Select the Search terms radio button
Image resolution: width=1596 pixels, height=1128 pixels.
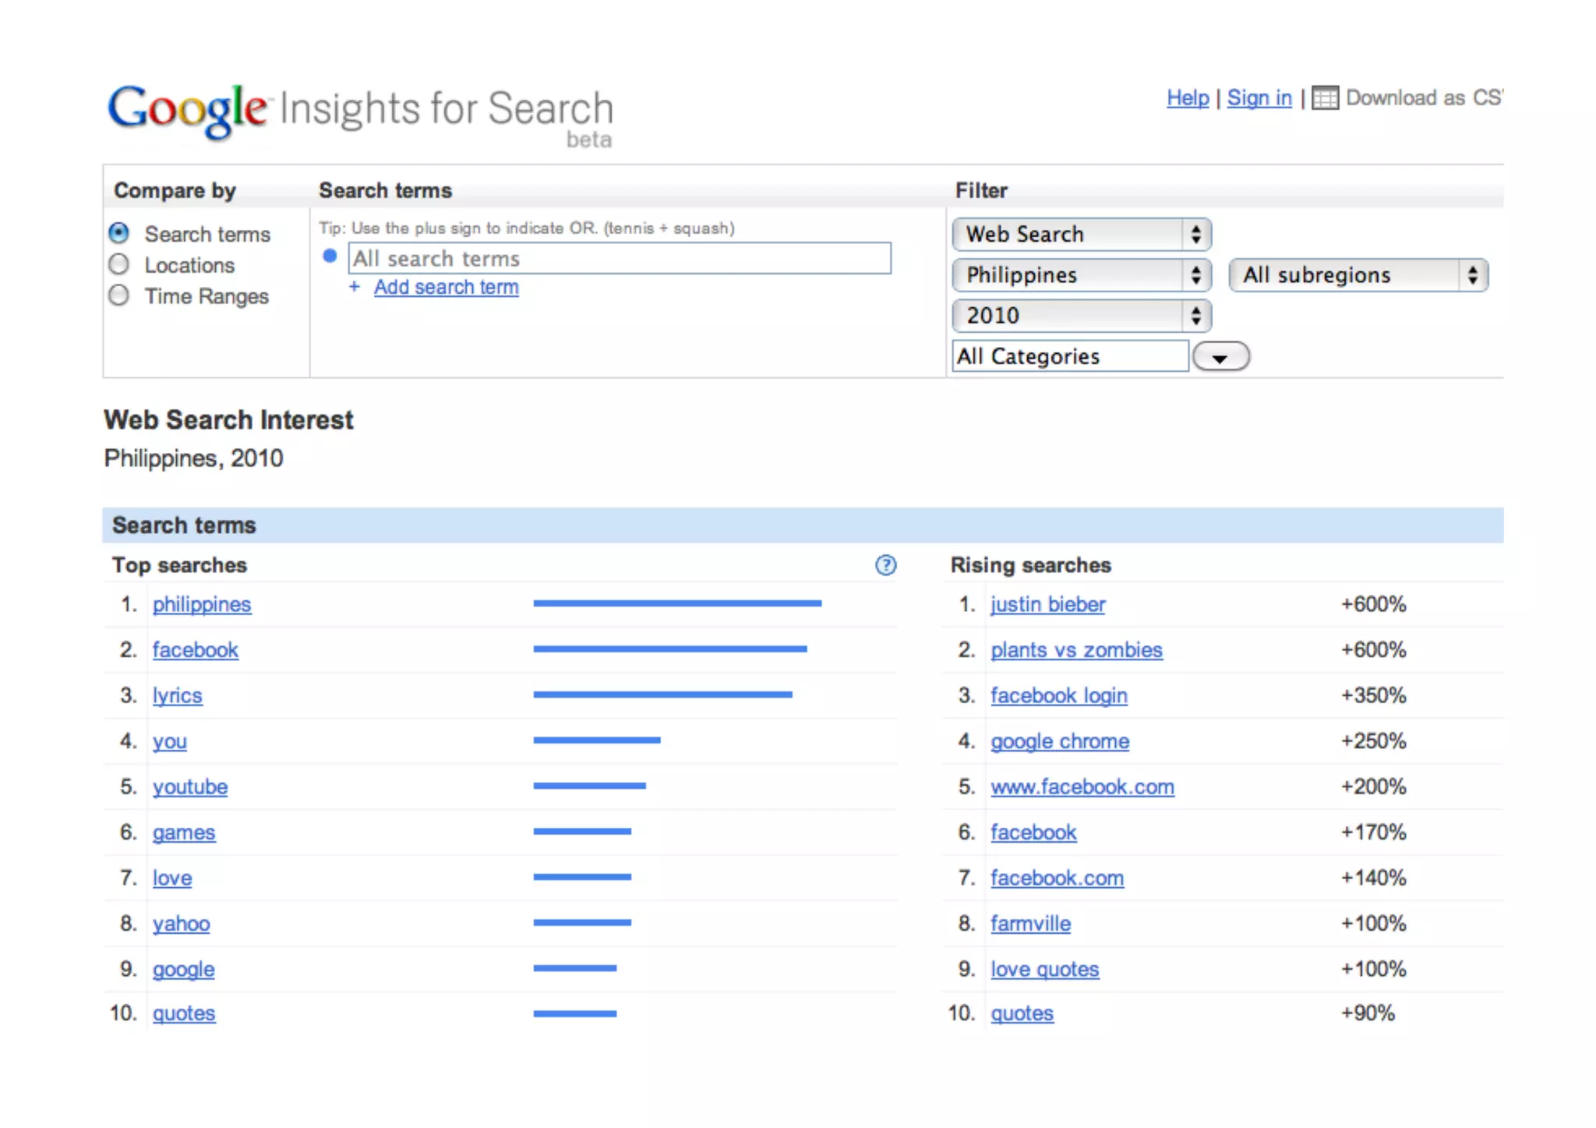[x=119, y=233]
